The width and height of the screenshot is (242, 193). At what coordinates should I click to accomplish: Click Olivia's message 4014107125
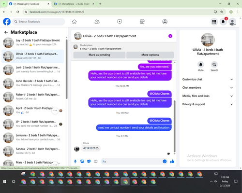click(91, 148)
